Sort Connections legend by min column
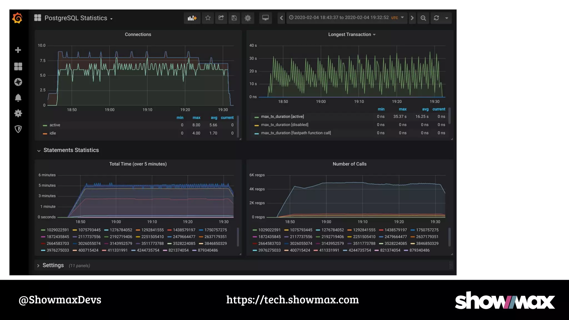Viewport: 569px width, 320px height. [180, 117]
